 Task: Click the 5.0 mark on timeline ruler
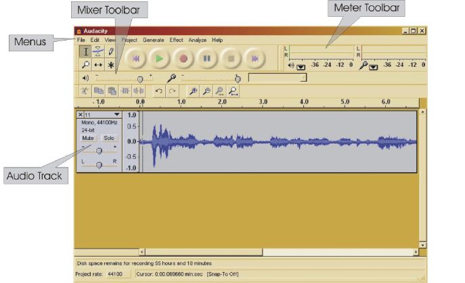pos(345,102)
